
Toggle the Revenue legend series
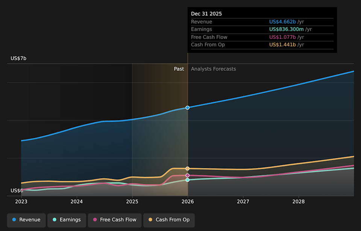26,220
